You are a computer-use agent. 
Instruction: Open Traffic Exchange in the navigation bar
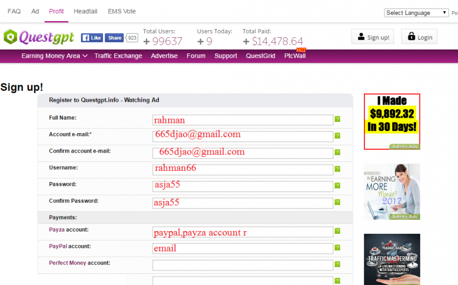pyautogui.click(x=118, y=56)
